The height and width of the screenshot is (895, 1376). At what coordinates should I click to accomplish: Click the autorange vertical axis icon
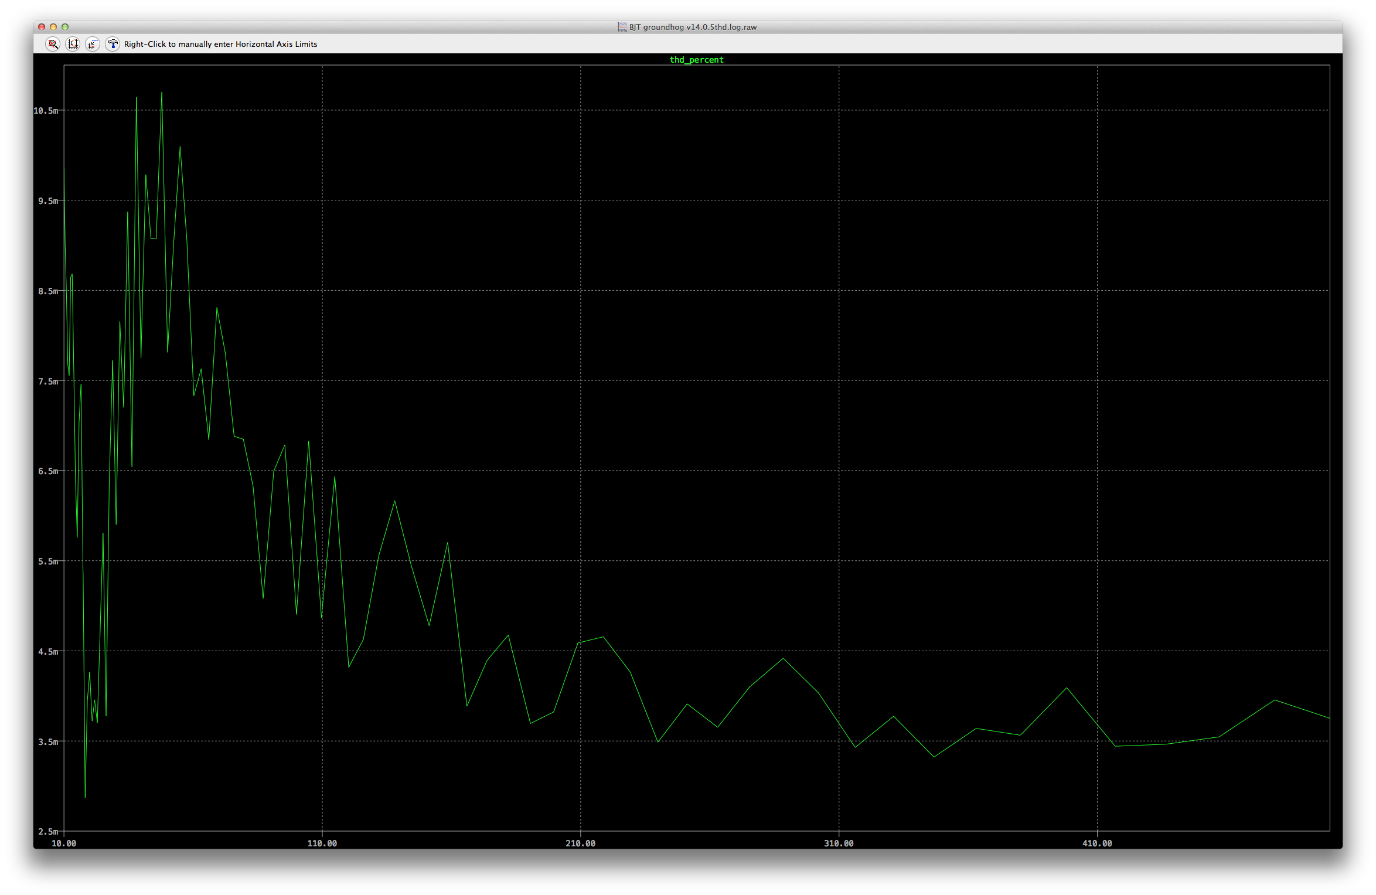[73, 44]
